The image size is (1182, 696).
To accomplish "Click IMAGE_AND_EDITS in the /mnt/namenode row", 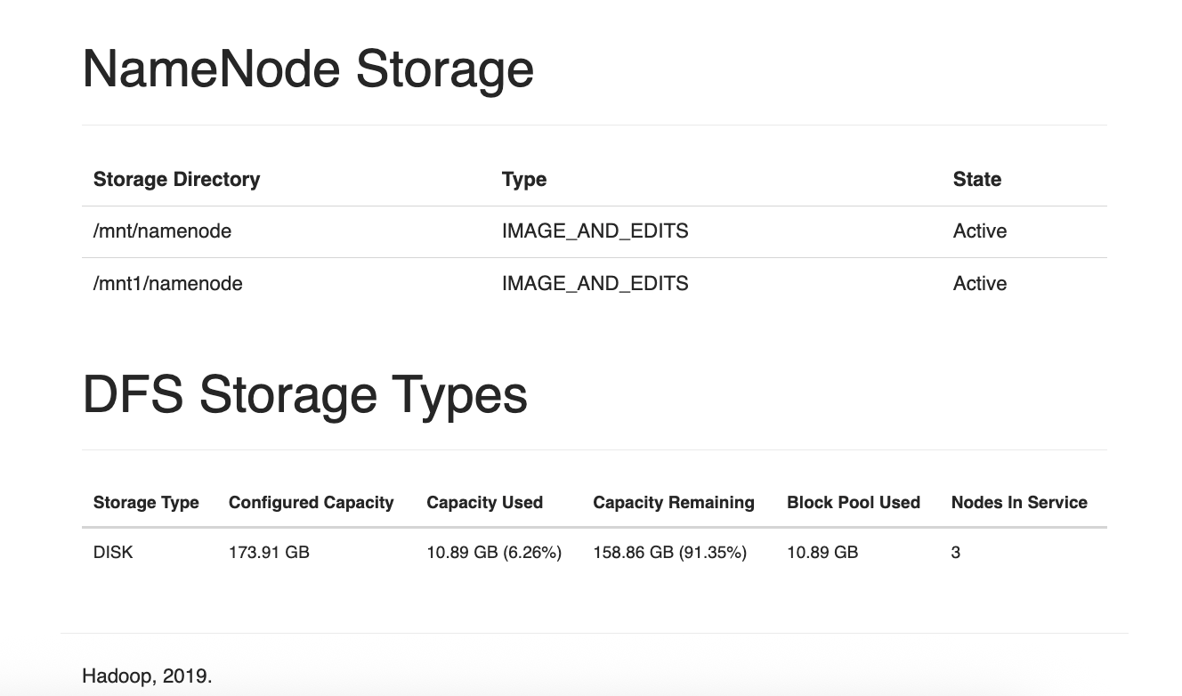I will [595, 231].
